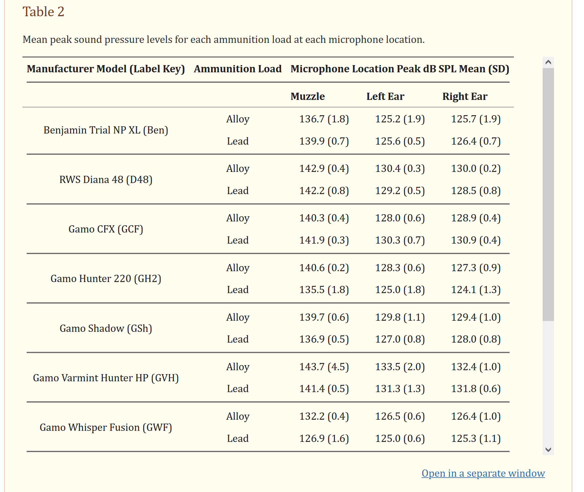Click the "Ammunition Load" column header
This screenshot has width=584, height=492.
(x=238, y=69)
